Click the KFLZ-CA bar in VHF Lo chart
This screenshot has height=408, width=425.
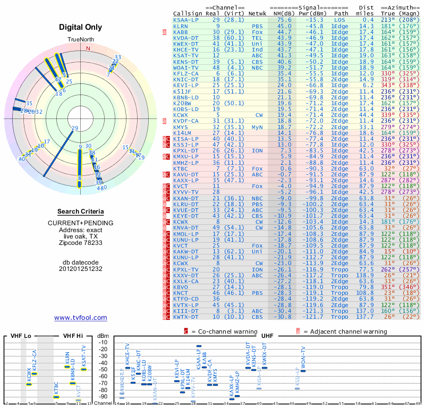tap(34, 373)
